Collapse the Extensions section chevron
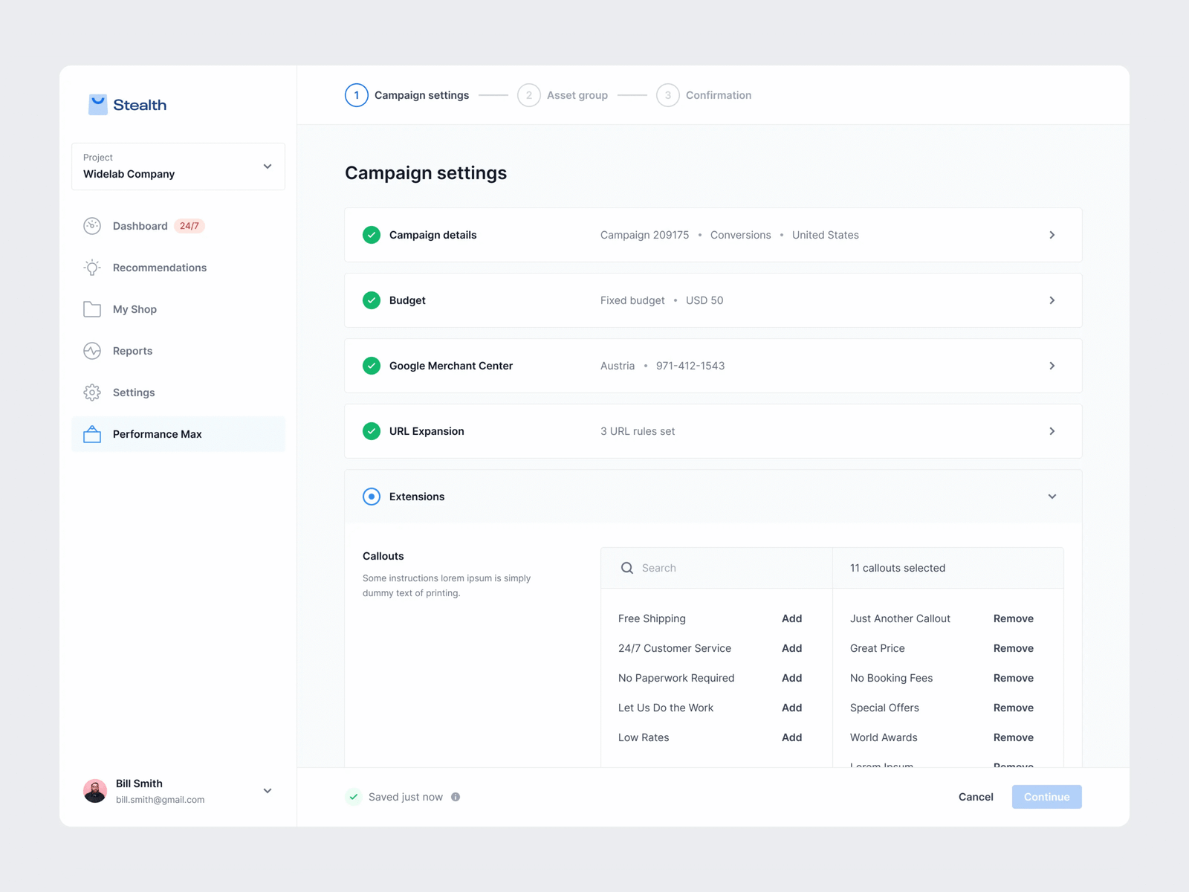Image resolution: width=1189 pixels, height=892 pixels. (x=1052, y=497)
